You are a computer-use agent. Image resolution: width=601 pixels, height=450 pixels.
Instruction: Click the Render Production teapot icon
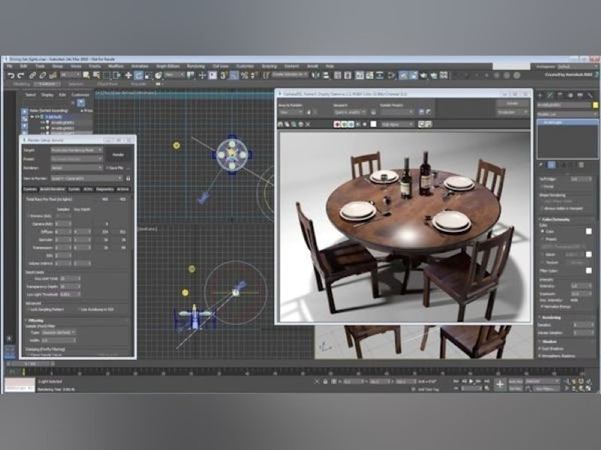coord(443,76)
